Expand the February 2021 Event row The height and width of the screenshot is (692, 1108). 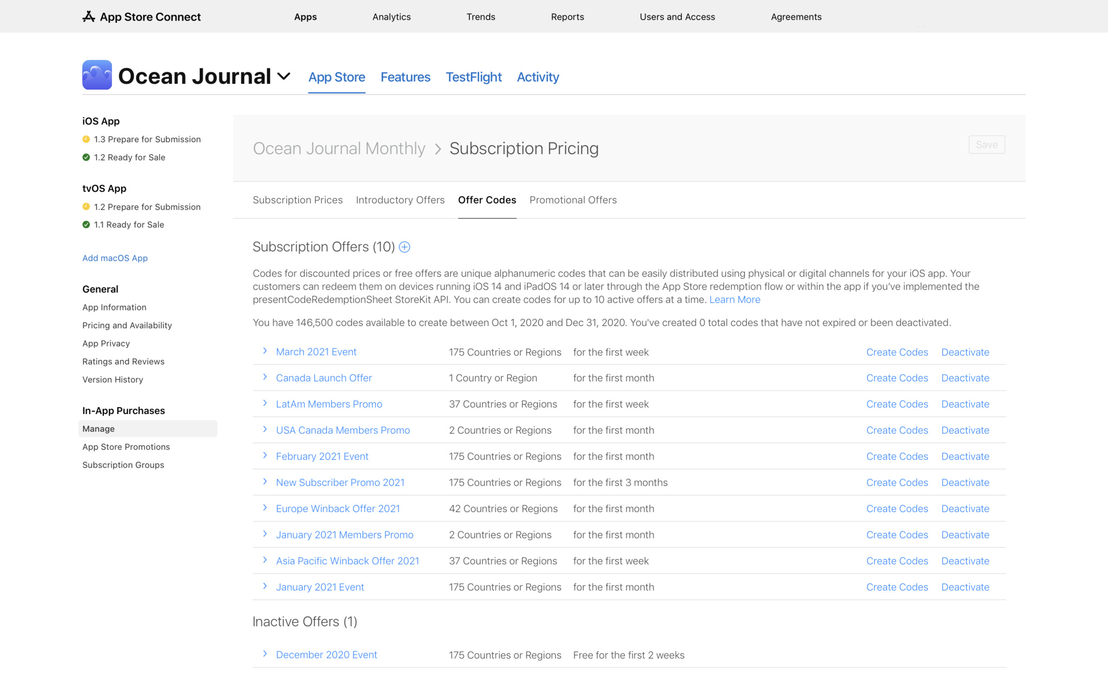(x=265, y=455)
